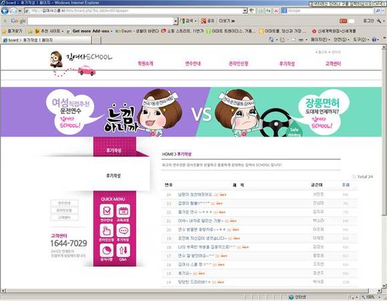The image size is (387, 301).
Task: Click the 즐겨찾기 favorites star button
Action: click(12, 31)
